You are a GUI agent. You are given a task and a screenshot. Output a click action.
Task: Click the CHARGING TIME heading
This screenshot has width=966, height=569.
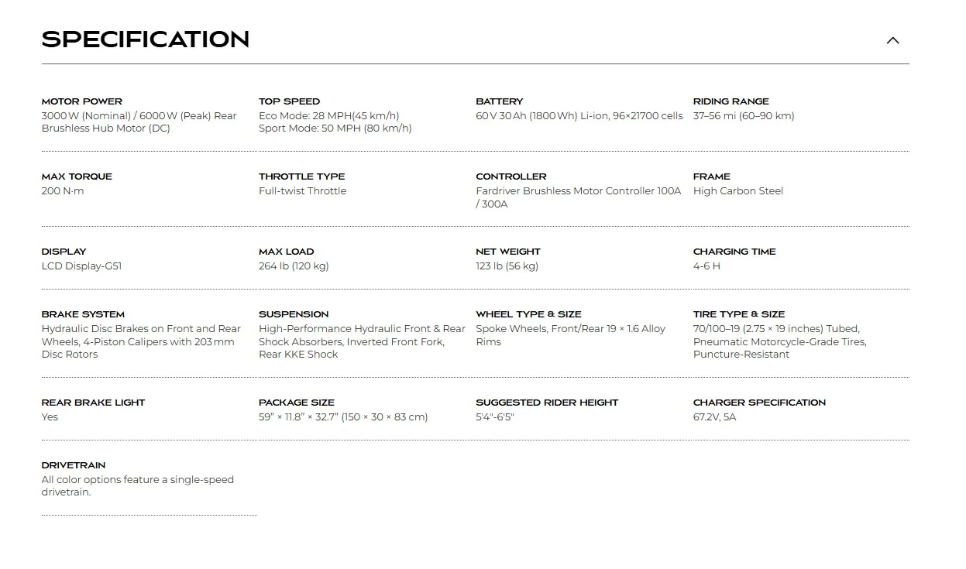[734, 252]
